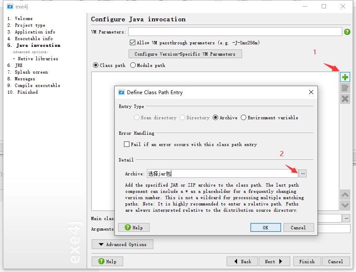Click the Next wizard button

tap(274, 262)
